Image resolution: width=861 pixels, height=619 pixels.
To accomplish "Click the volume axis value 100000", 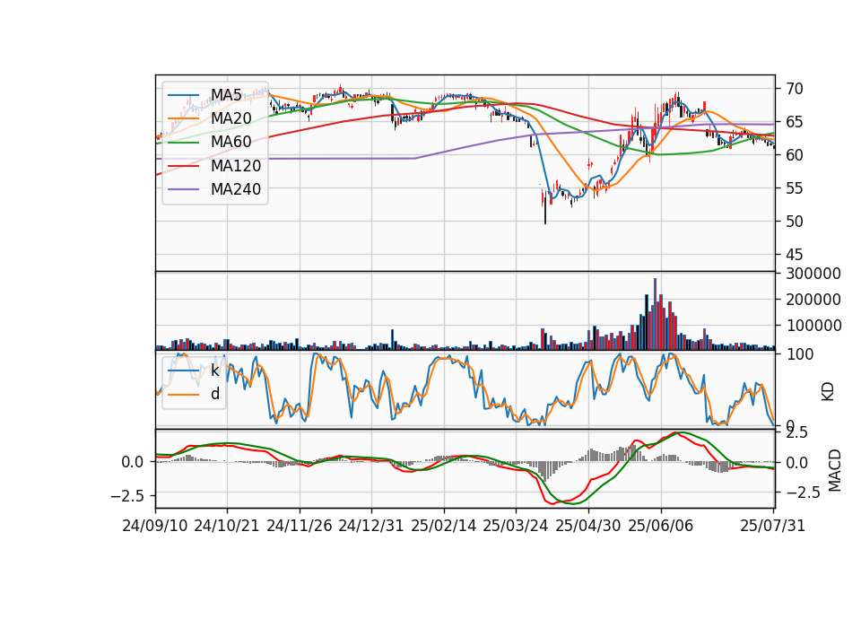I will pos(813,326).
